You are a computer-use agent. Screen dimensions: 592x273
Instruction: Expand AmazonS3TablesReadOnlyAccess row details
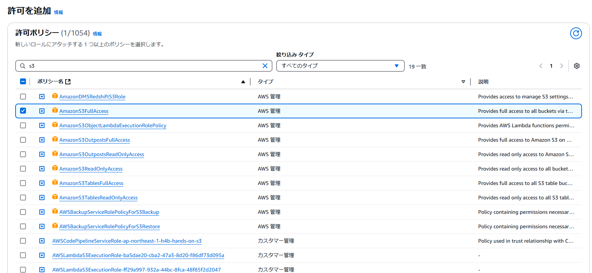(42, 198)
